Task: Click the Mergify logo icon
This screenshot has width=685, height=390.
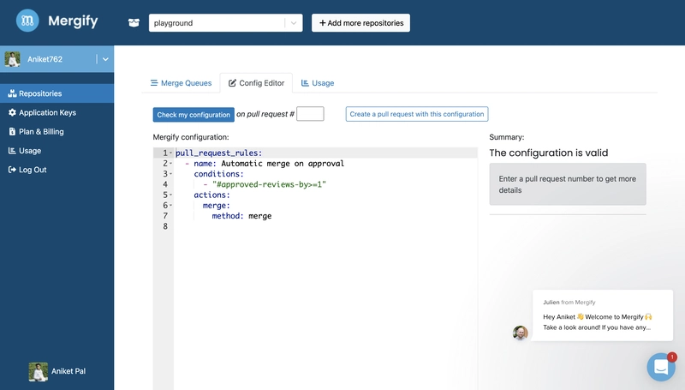Action: (27, 21)
